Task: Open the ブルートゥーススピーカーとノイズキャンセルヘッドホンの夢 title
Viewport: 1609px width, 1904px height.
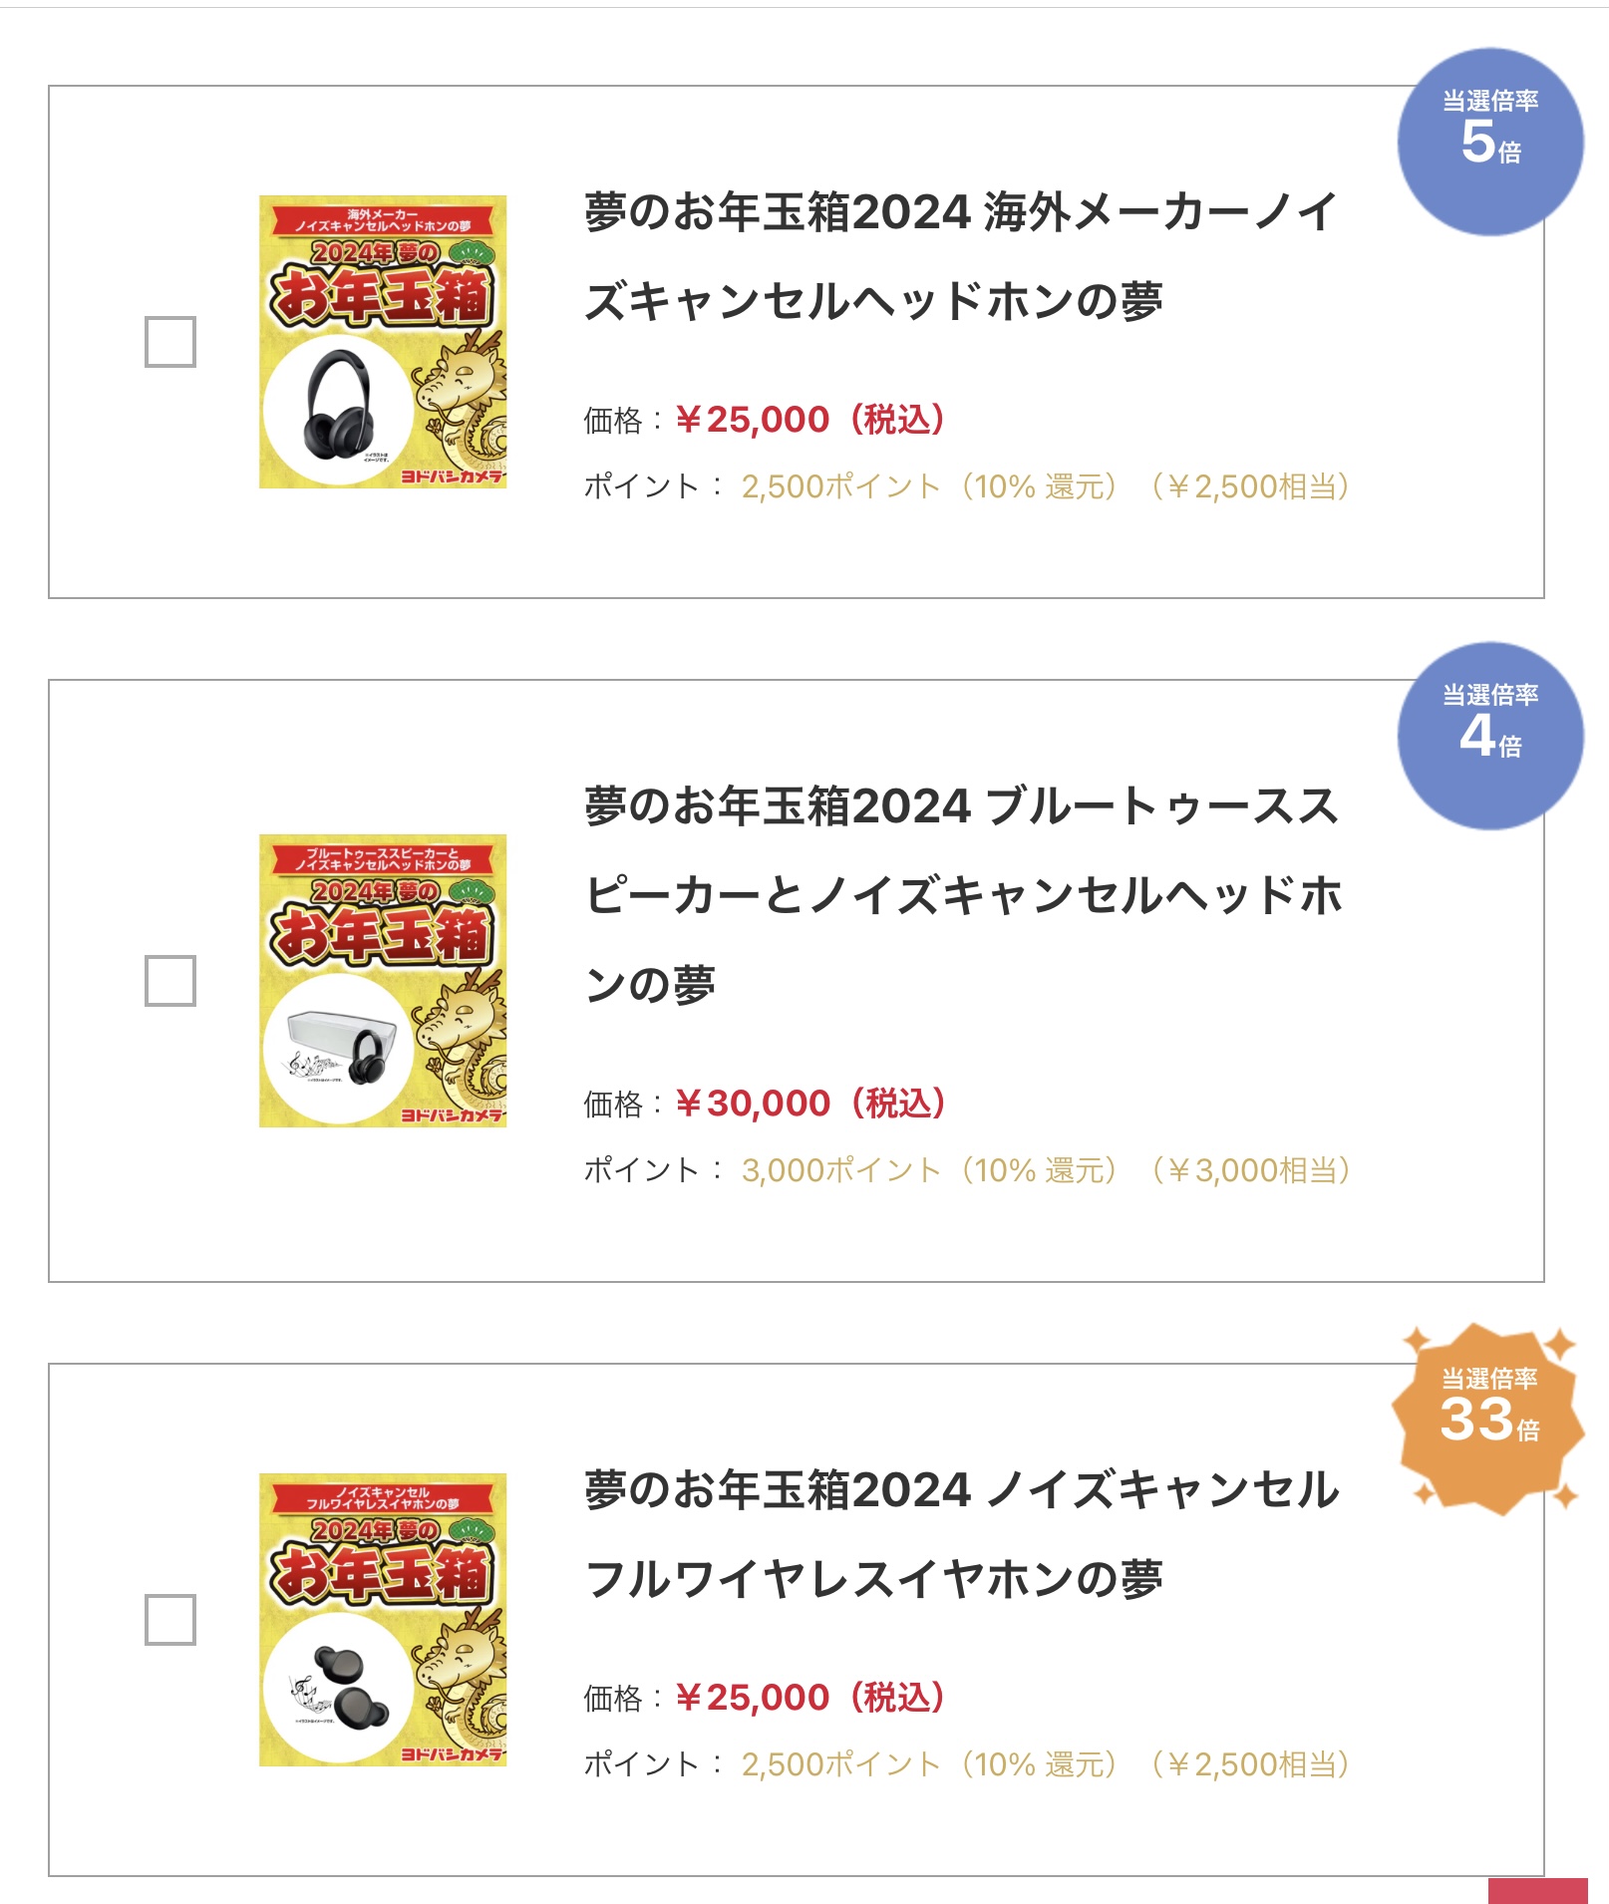Action: [961, 894]
